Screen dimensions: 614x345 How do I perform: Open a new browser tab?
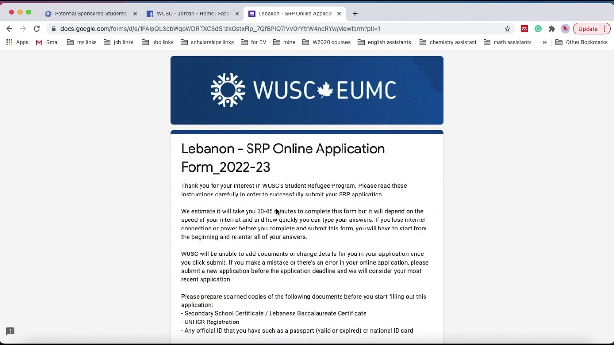pyautogui.click(x=355, y=14)
